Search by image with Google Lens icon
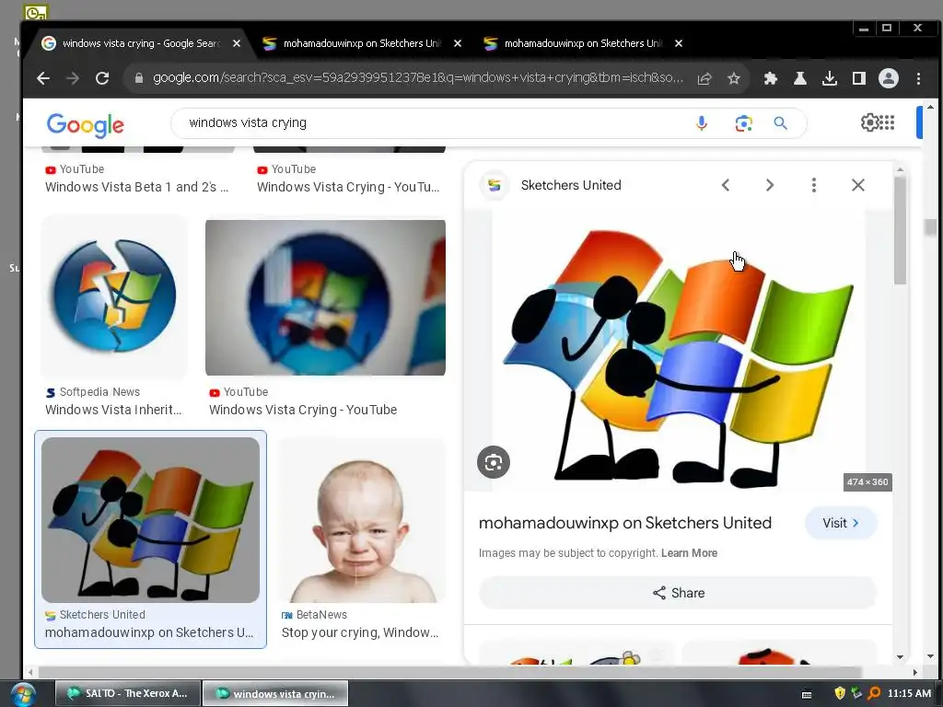Viewport: 943px width, 707px height. [743, 123]
